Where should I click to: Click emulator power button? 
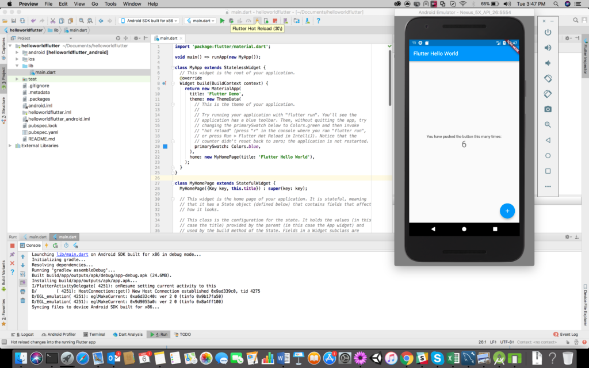[548, 32]
